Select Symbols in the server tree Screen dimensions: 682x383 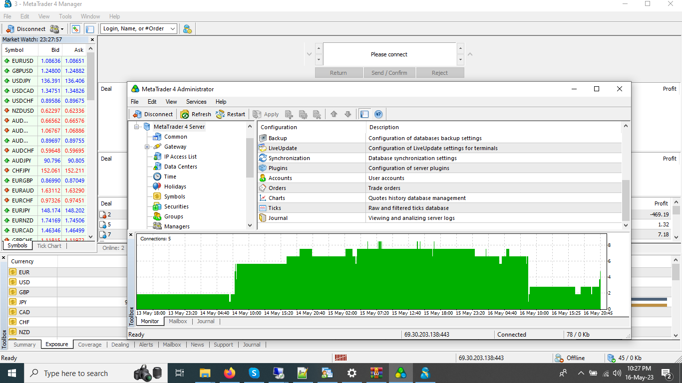point(174,196)
